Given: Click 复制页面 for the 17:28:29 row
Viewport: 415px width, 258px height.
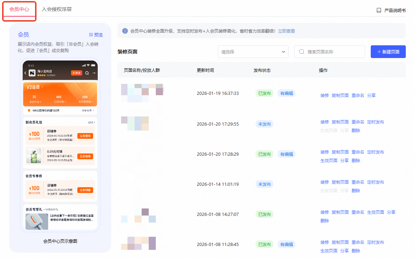Looking at the screenshot, I should click(x=340, y=152).
